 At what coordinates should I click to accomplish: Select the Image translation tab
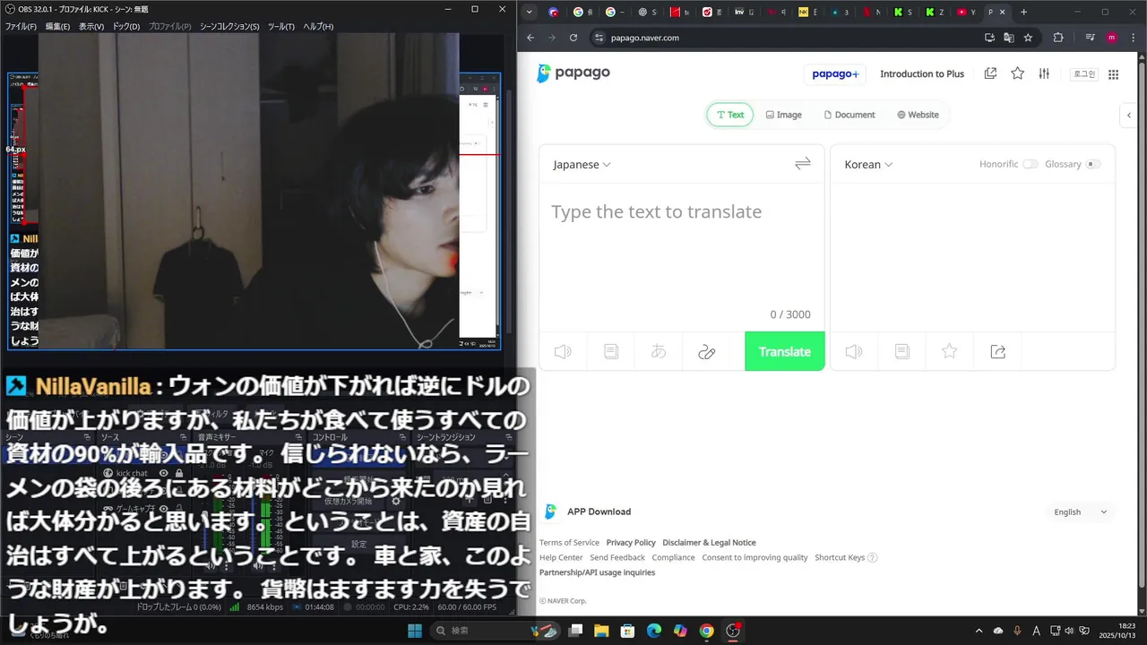pyautogui.click(x=783, y=115)
